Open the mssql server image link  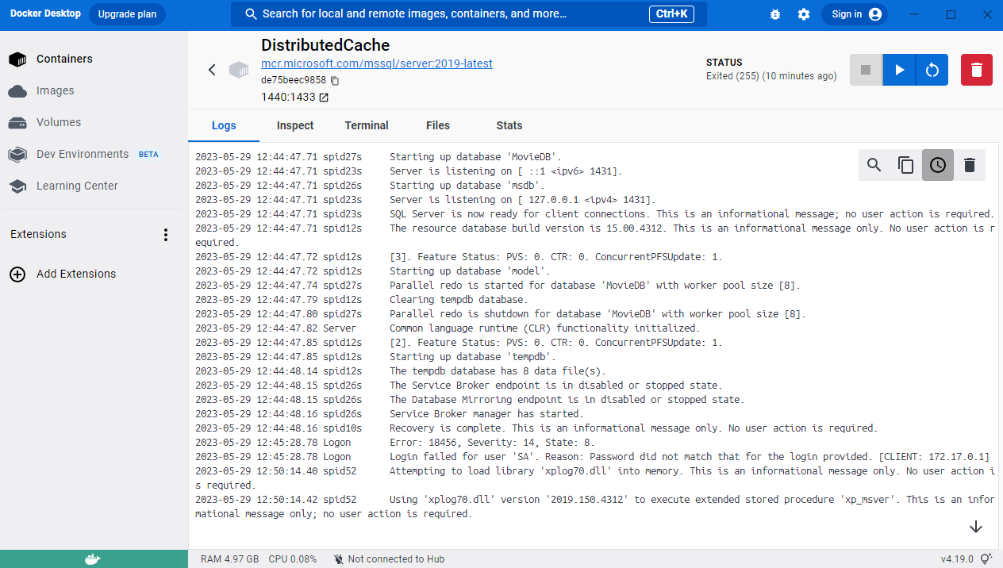click(x=377, y=63)
